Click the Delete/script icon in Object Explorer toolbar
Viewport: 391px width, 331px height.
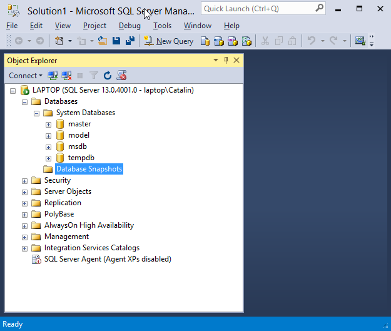(122, 75)
